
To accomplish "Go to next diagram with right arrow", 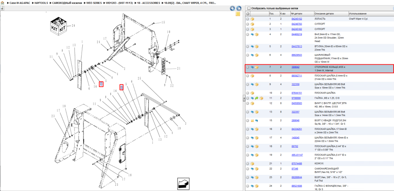I will (x=239, y=8).
